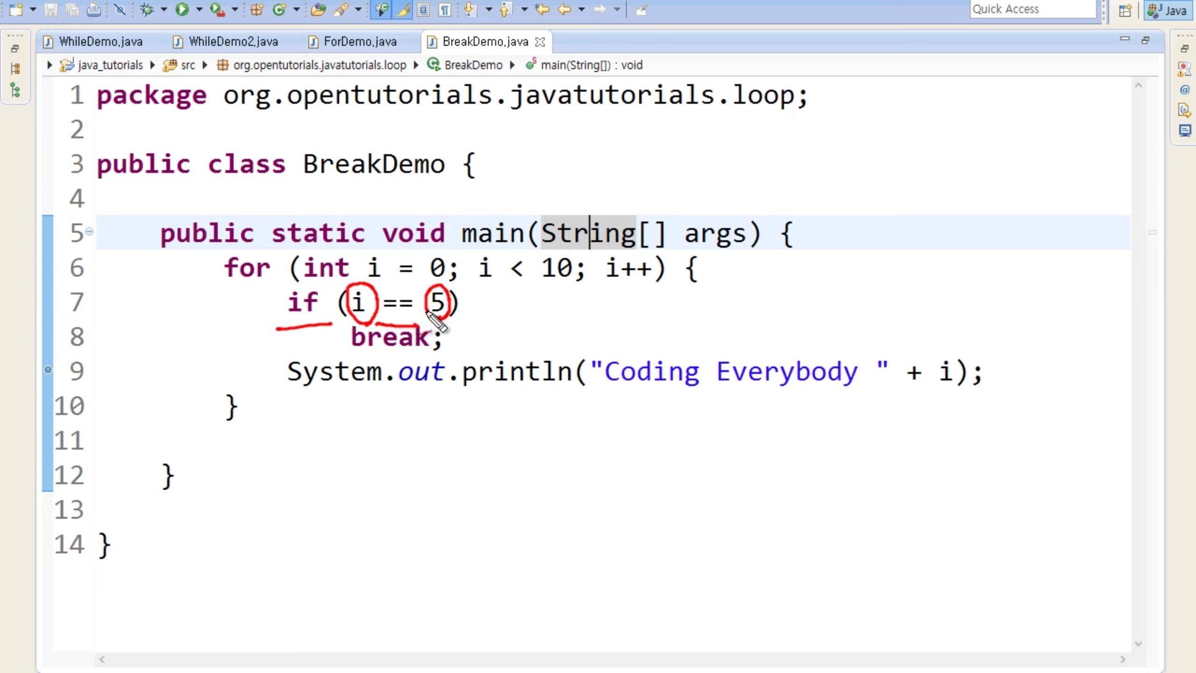Viewport: 1196px width, 673px height.
Task: Maximize the editor area
Action: pos(1146,40)
